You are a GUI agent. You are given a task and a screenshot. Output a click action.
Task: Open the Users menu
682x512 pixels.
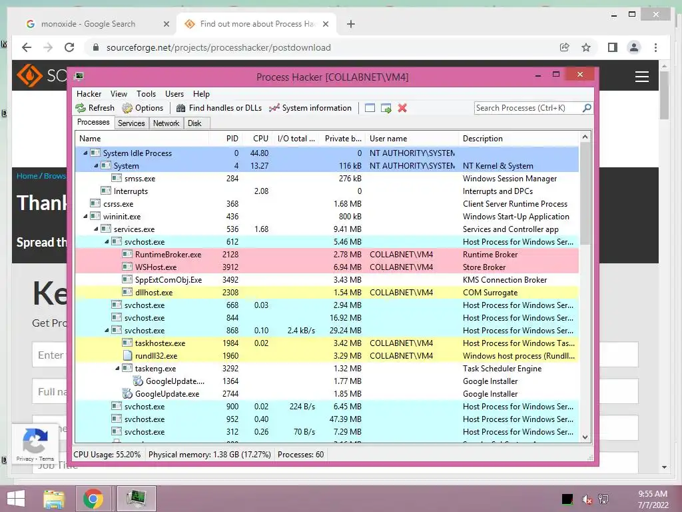[x=174, y=94]
